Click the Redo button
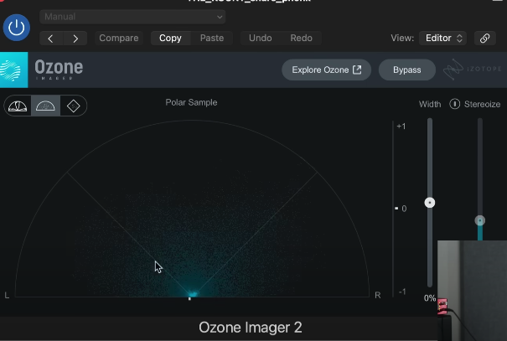 coord(301,39)
